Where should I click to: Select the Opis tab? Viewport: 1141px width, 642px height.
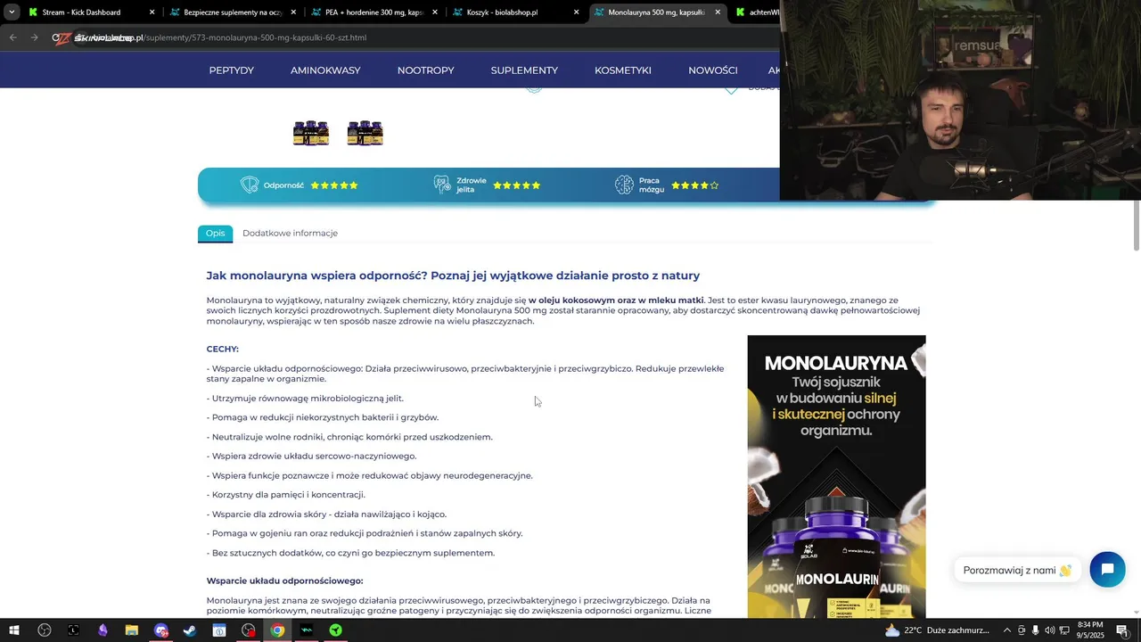pyautogui.click(x=215, y=233)
